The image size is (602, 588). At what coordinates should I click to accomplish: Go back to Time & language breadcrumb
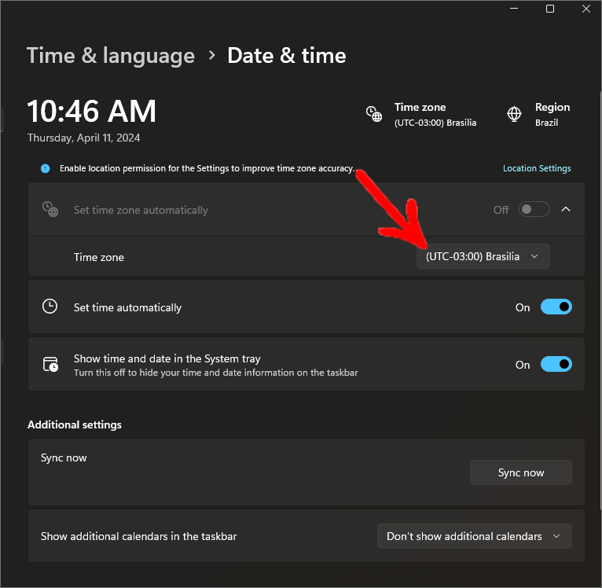111,55
